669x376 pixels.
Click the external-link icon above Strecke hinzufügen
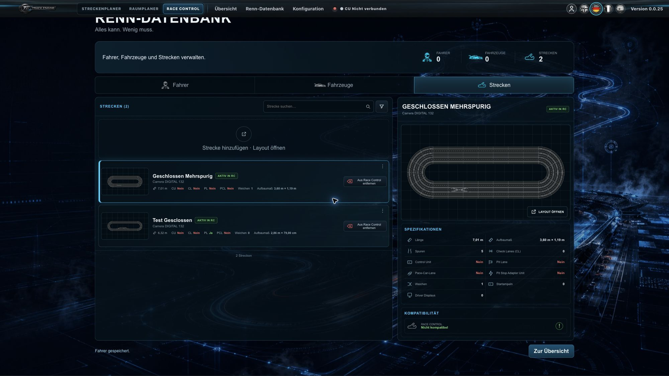coord(244,134)
